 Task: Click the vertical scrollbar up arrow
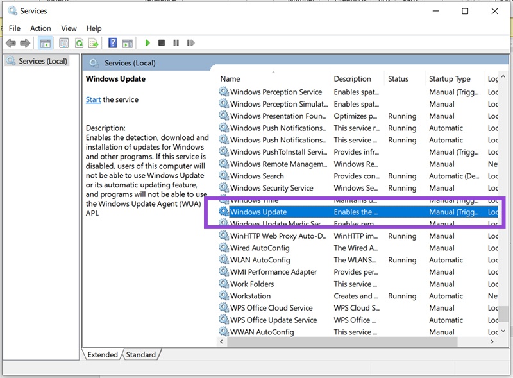pos(503,76)
